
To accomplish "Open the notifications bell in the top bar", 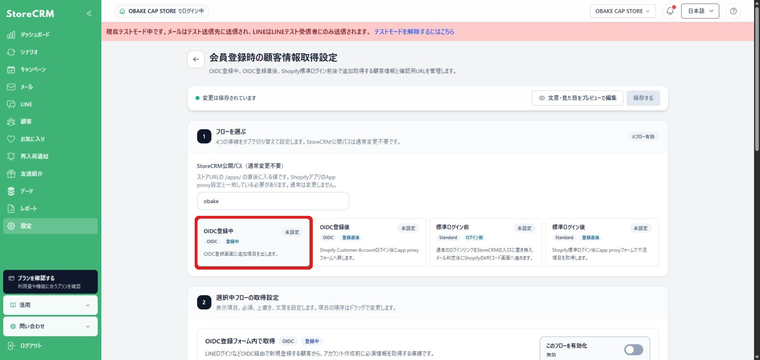I will (670, 11).
